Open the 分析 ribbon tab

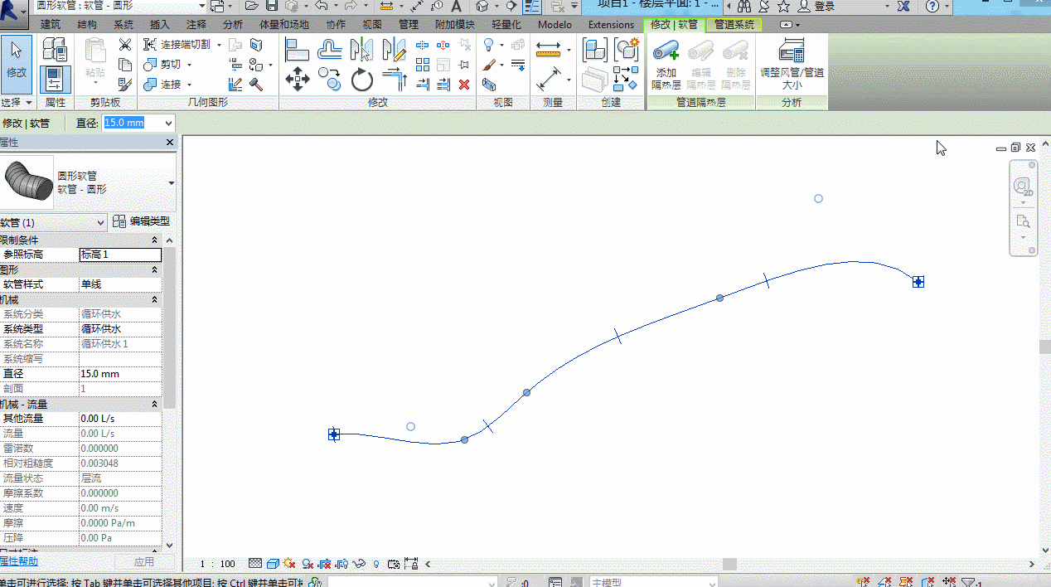pos(233,25)
